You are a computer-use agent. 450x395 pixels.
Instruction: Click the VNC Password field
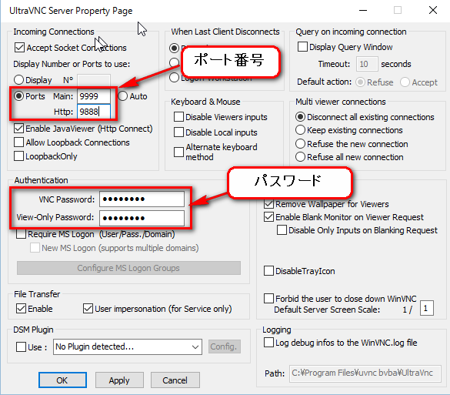click(x=142, y=199)
